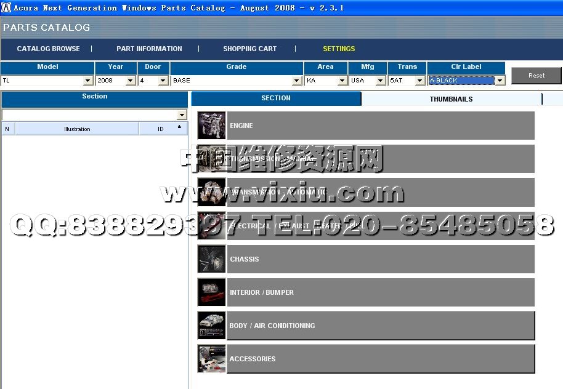This screenshot has height=389, width=563.
Task: Open the PART INFORMATION menu
Action: (x=149, y=49)
